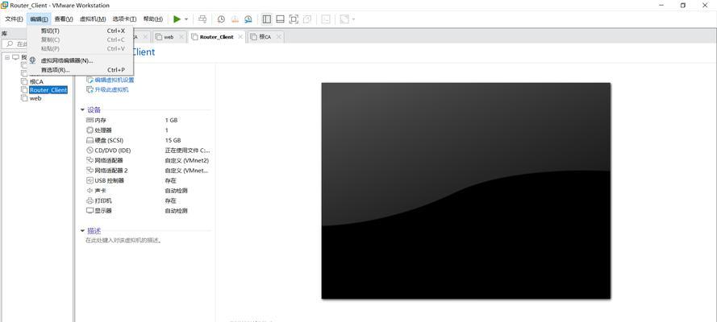Collapse the 设备 section
This screenshot has width=717, height=322.
pos(82,110)
